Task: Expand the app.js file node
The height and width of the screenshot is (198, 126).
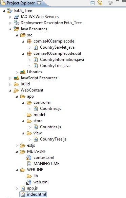Action: pos(17,189)
